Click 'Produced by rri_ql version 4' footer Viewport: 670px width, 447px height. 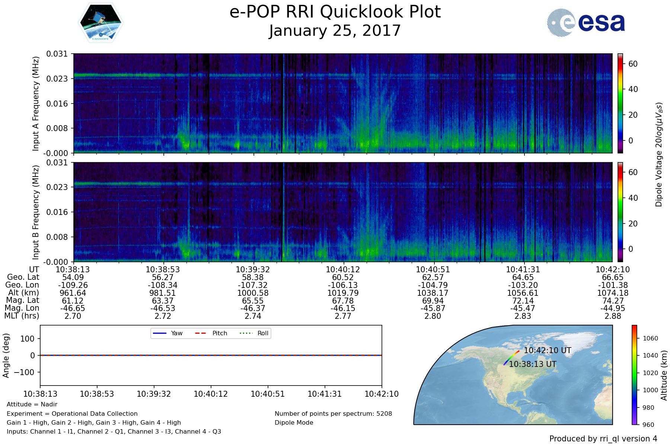tap(603, 439)
